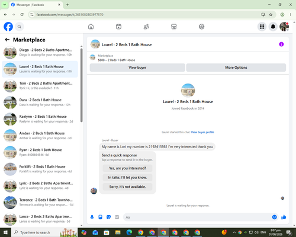Send quick response 'Sorry, it's not available.'
The image size is (296, 237).
[127, 187]
